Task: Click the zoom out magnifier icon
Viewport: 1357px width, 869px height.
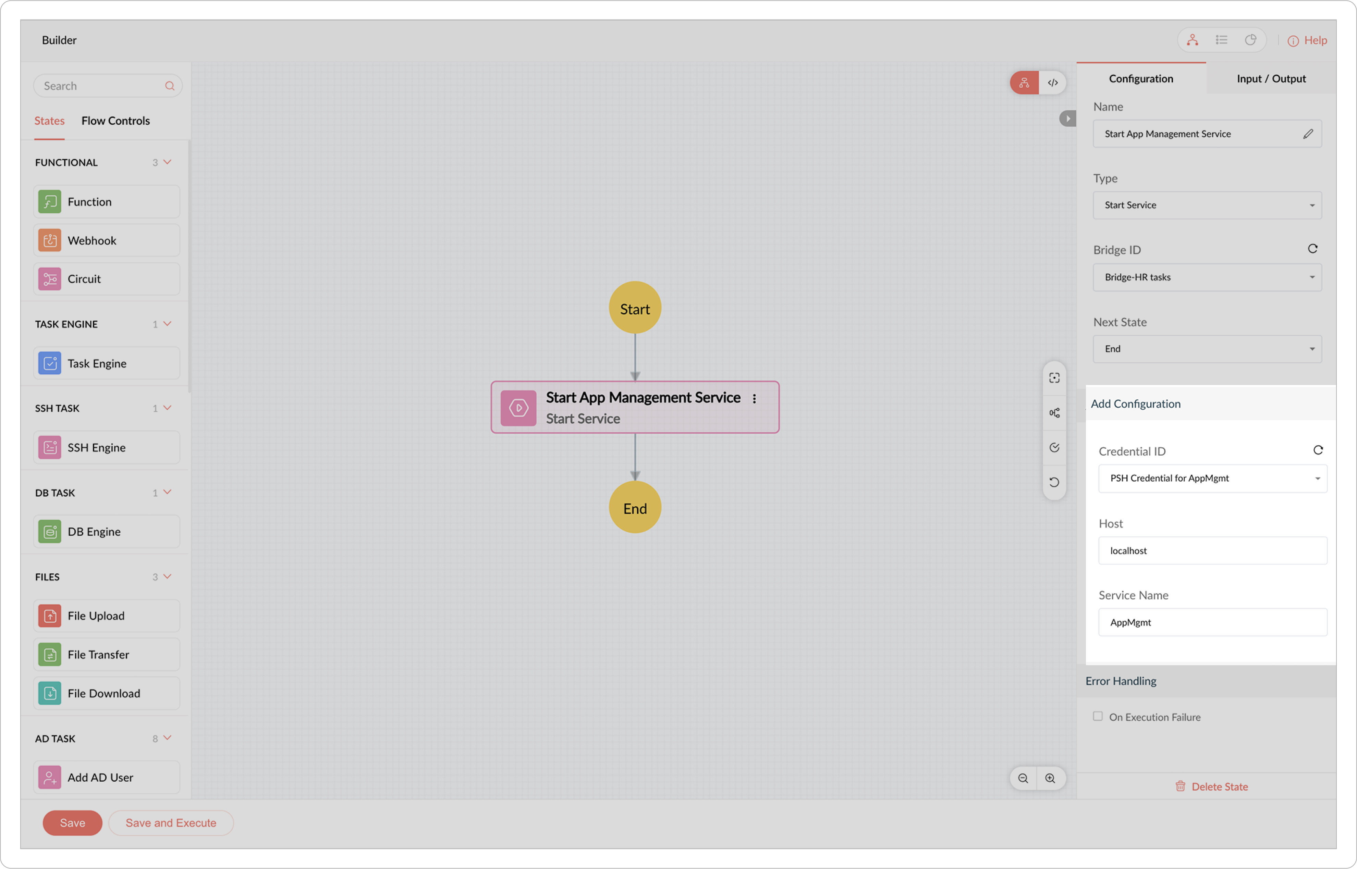Action: [x=1023, y=778]
